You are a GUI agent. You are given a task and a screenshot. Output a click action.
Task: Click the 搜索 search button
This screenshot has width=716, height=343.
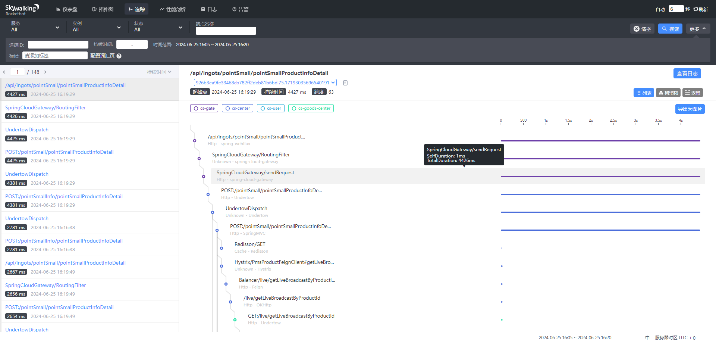pyautogui.click(x=670, y=29)
